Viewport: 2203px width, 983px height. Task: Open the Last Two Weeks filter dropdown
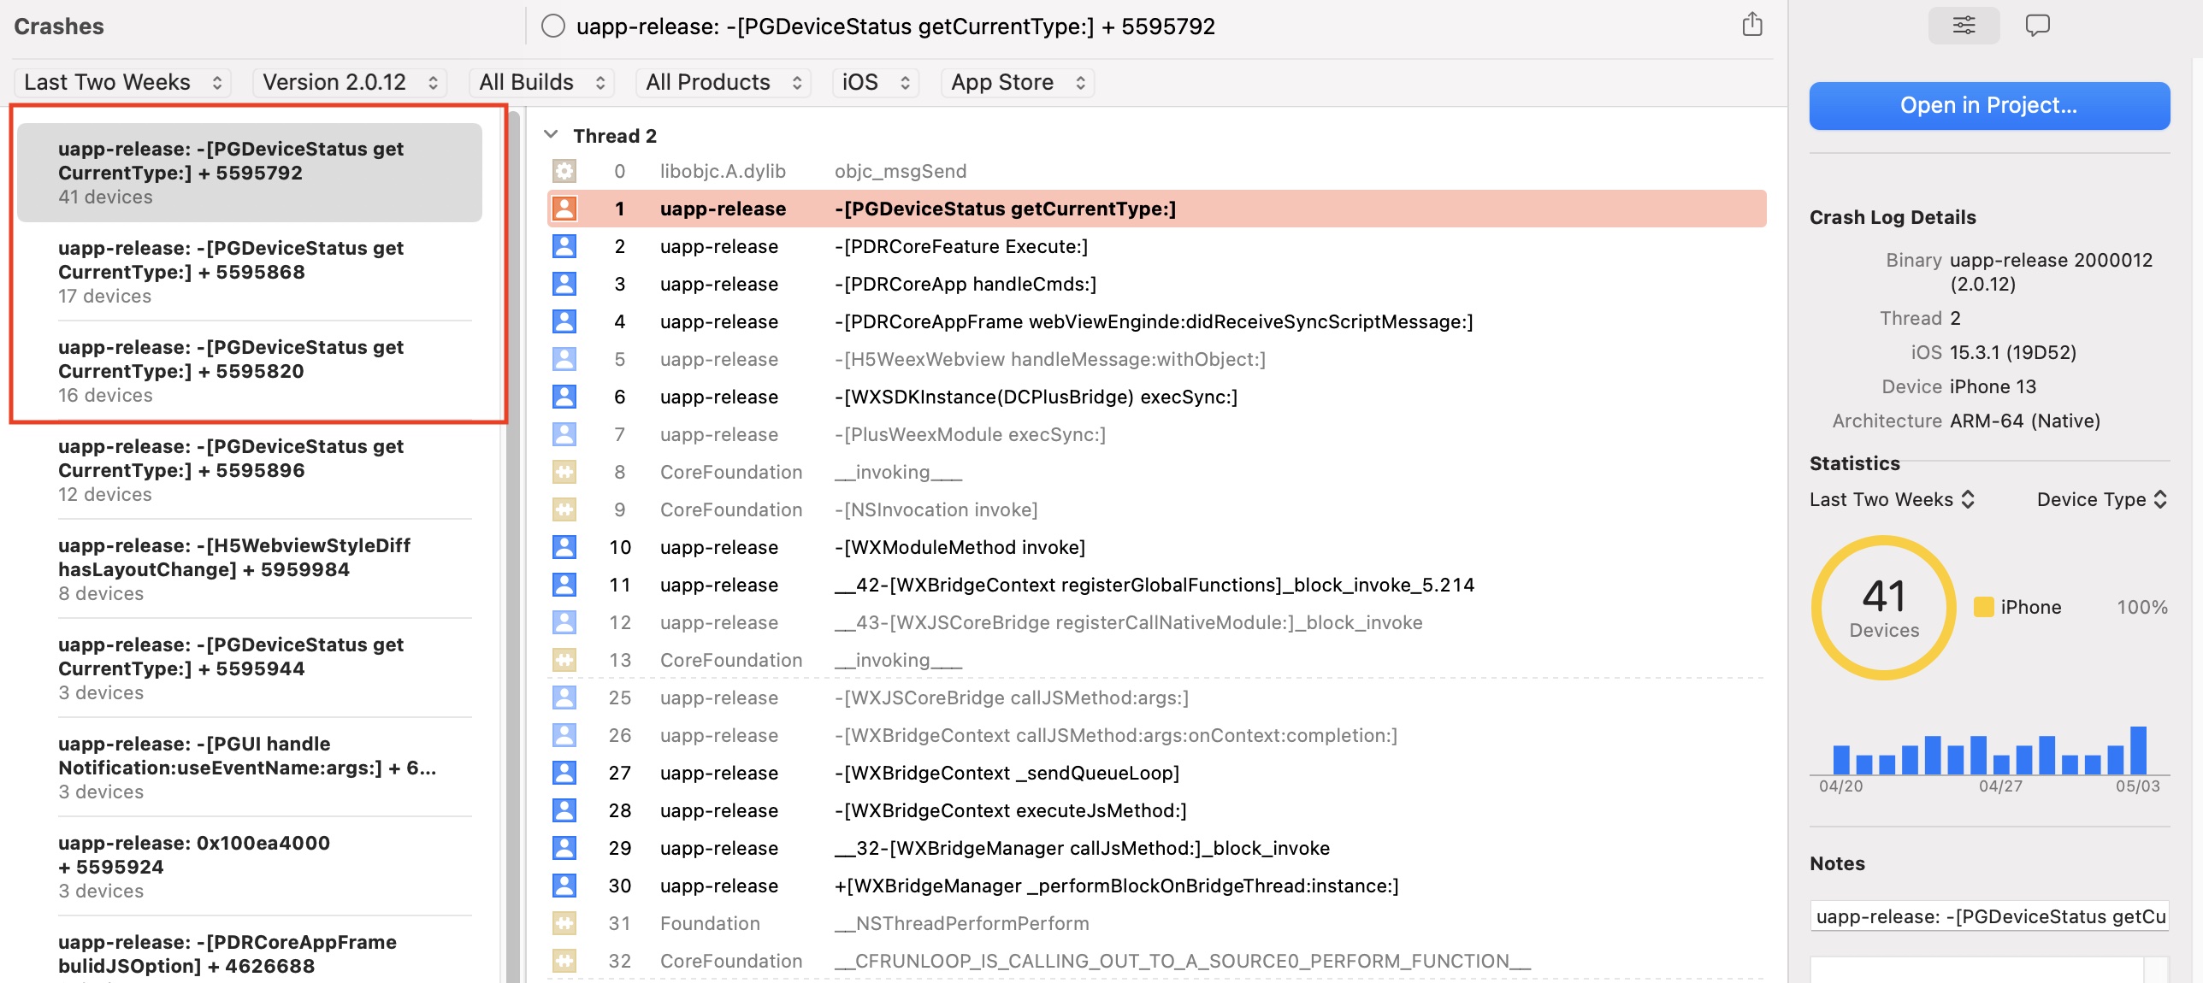[122, 82]
